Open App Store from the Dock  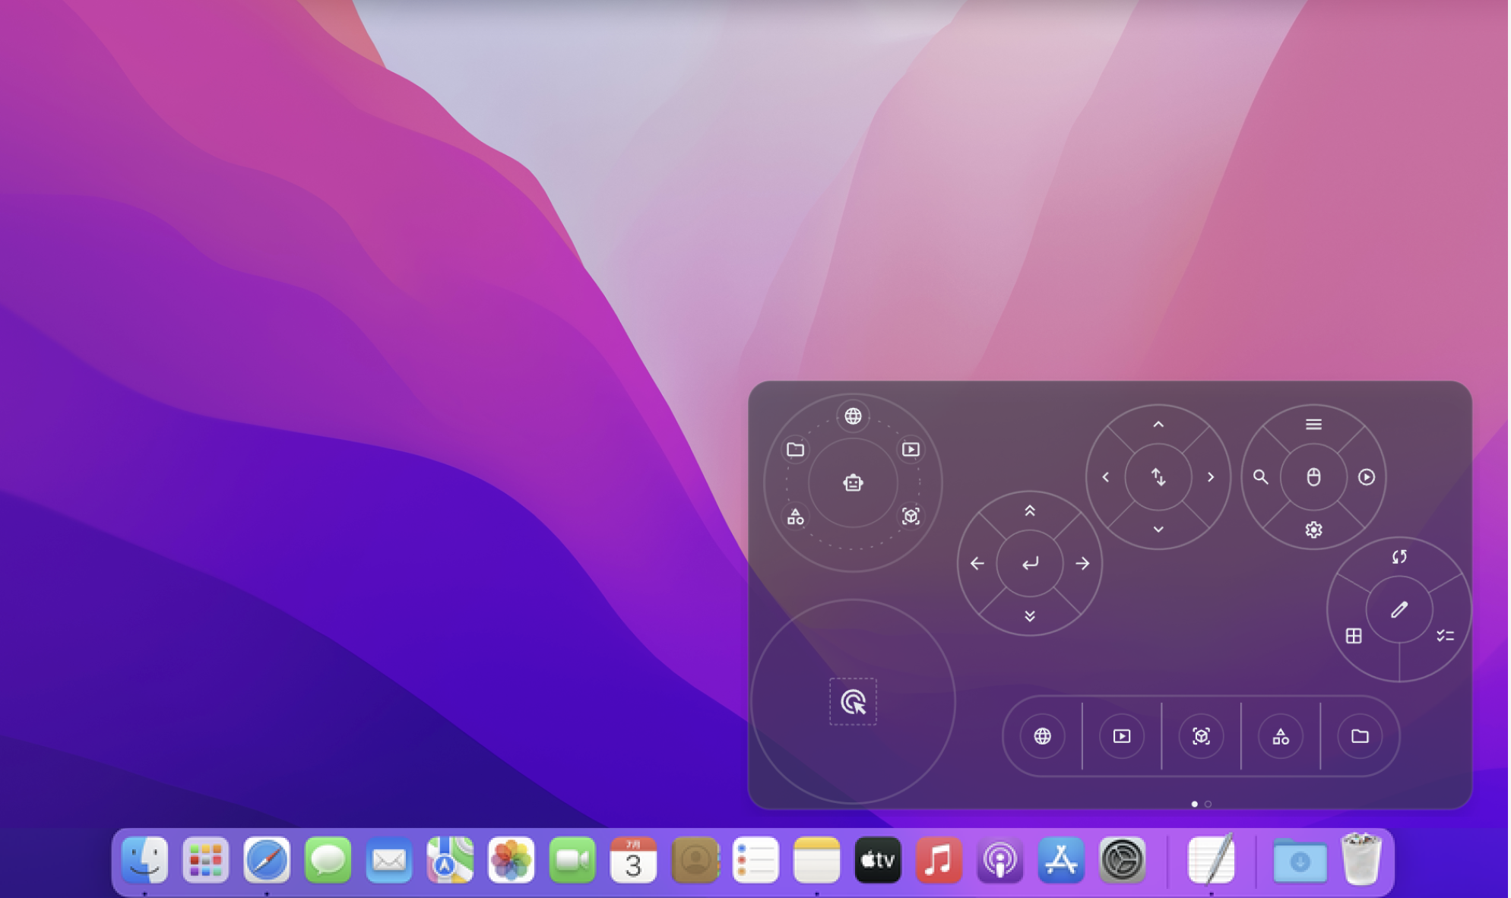pos(1063,861)
